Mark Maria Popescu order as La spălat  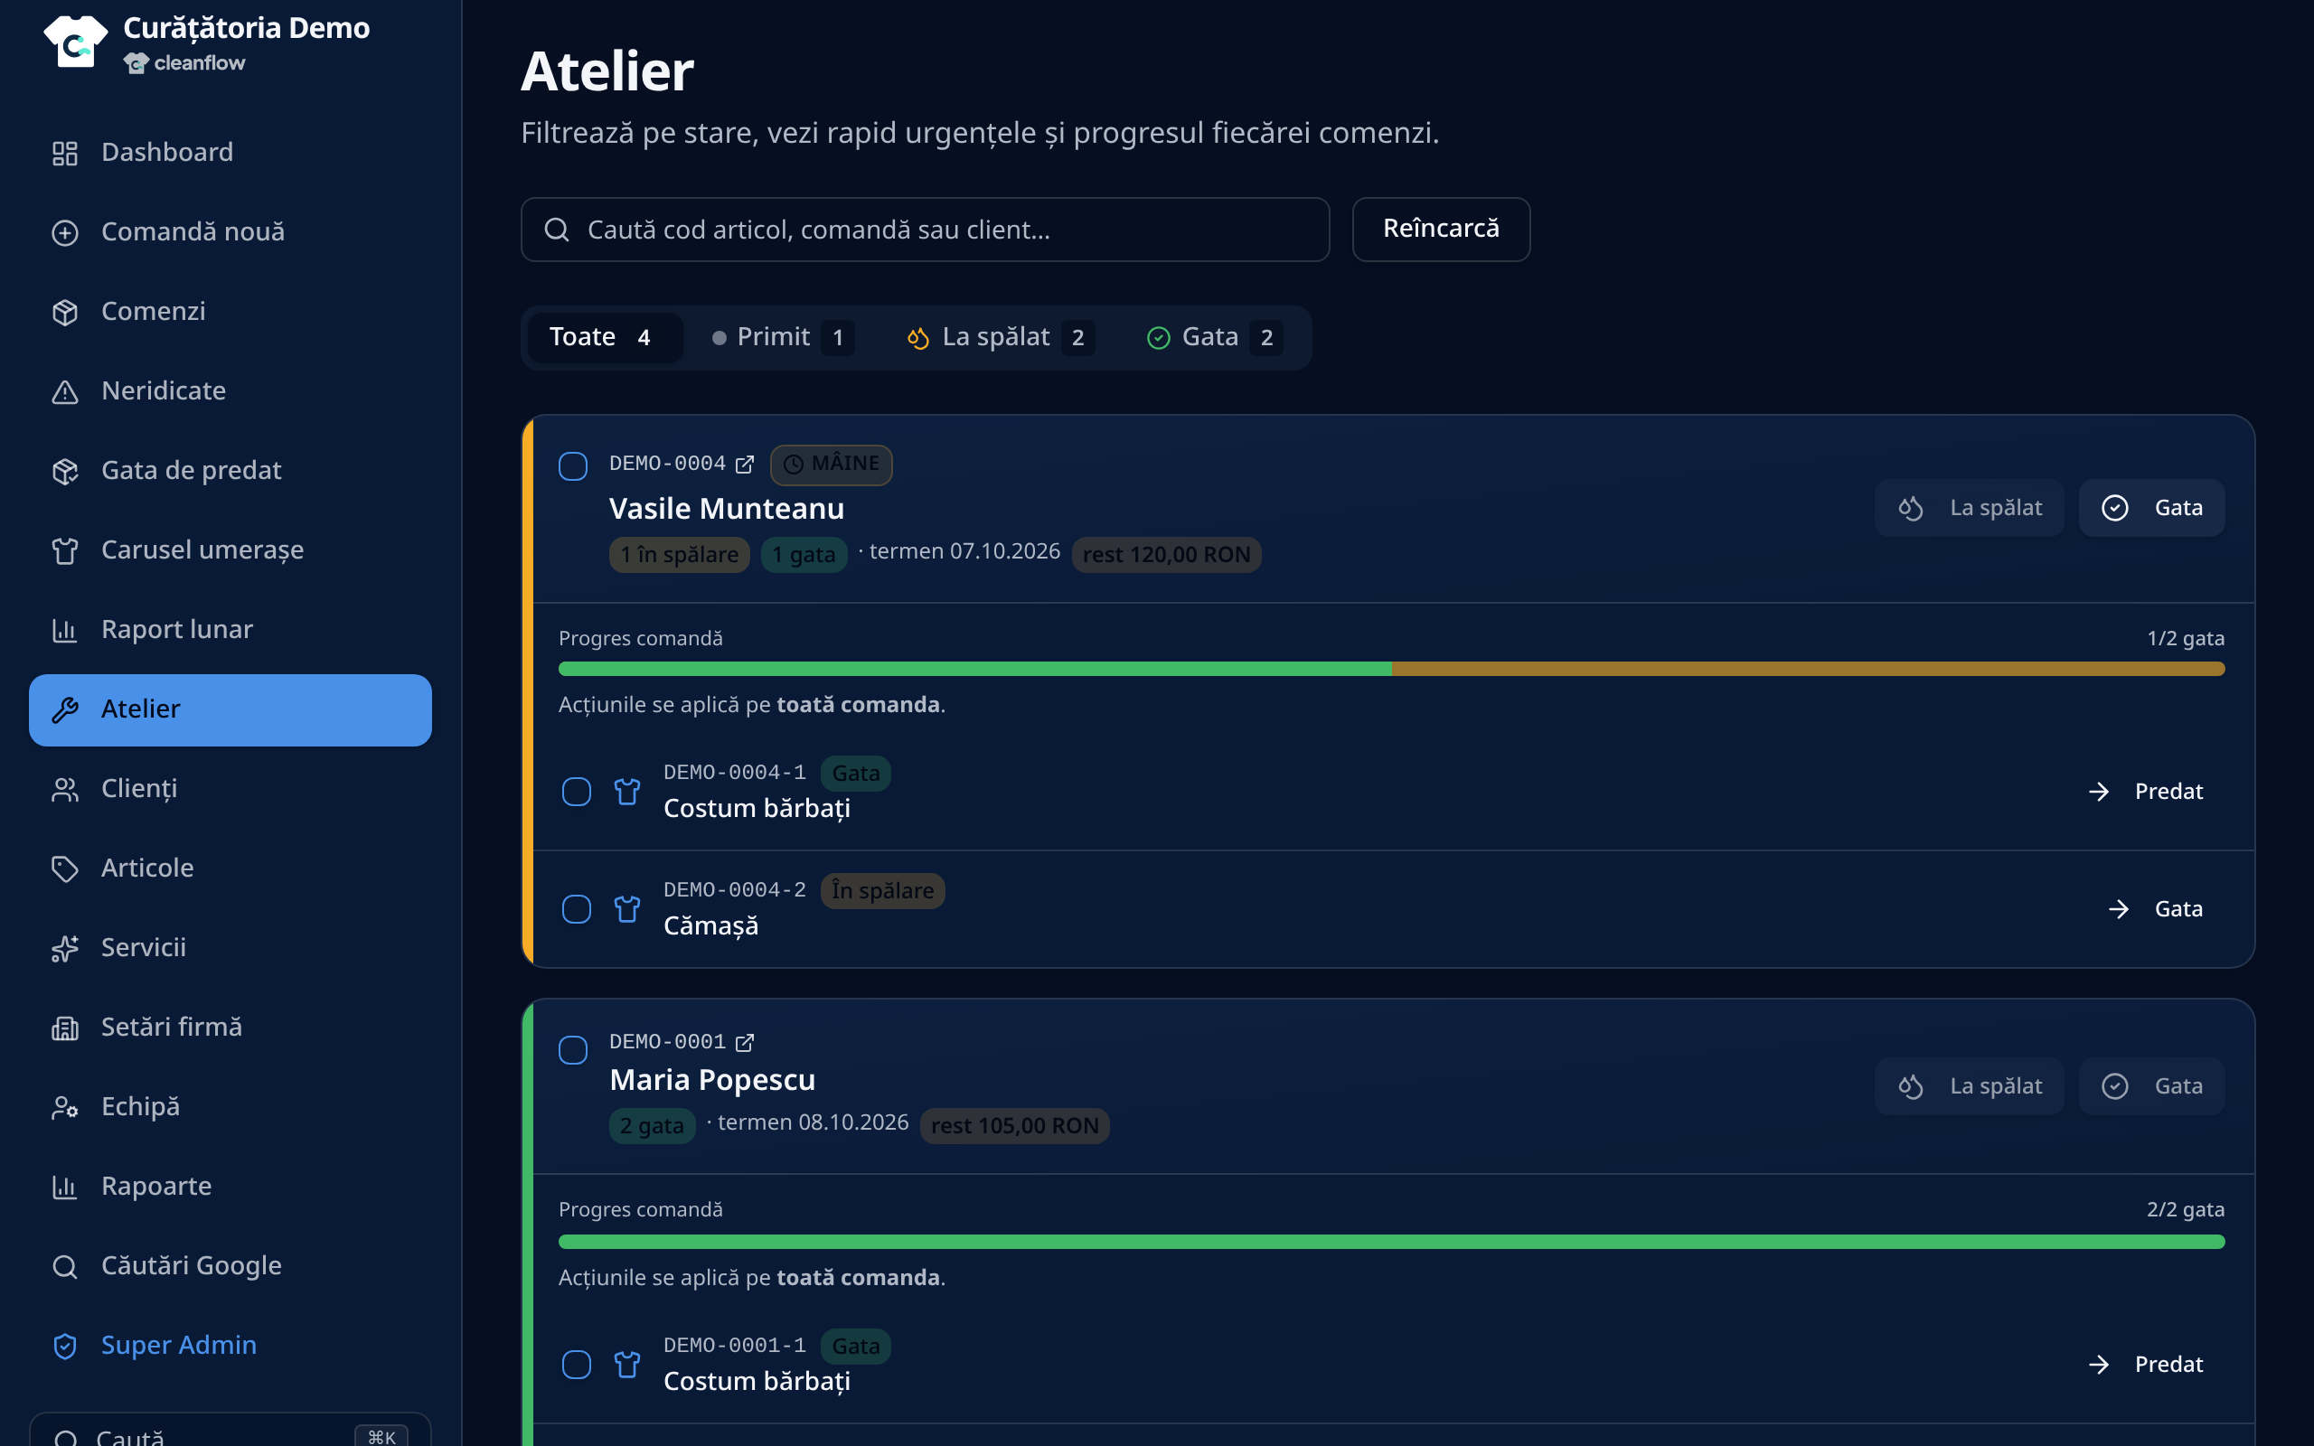pos(1969,1086)
